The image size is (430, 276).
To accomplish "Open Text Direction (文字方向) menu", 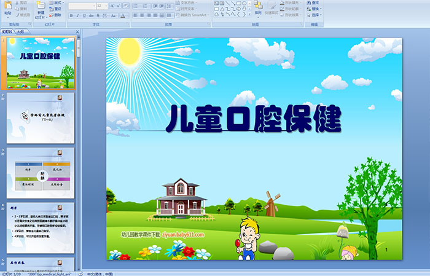I will click(x=187, y=2).
